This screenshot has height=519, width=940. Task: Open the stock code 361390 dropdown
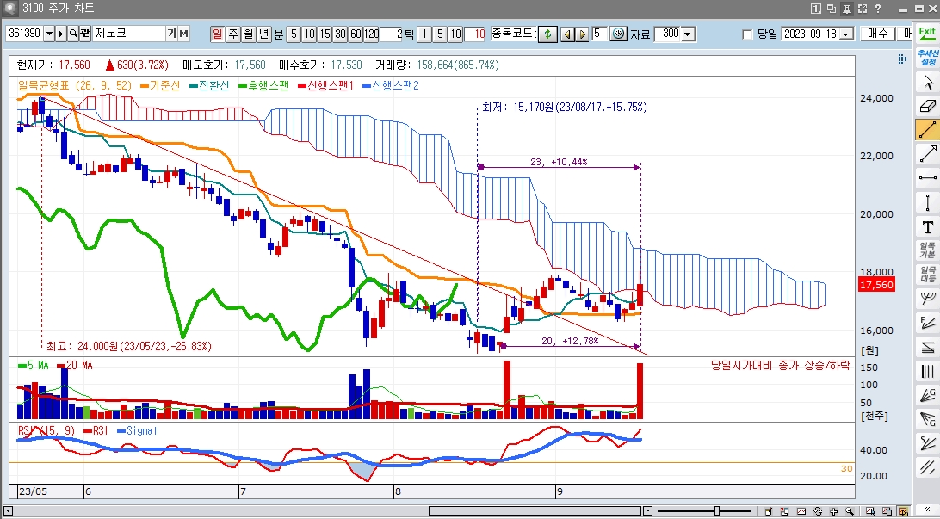[x=48, y=34]
